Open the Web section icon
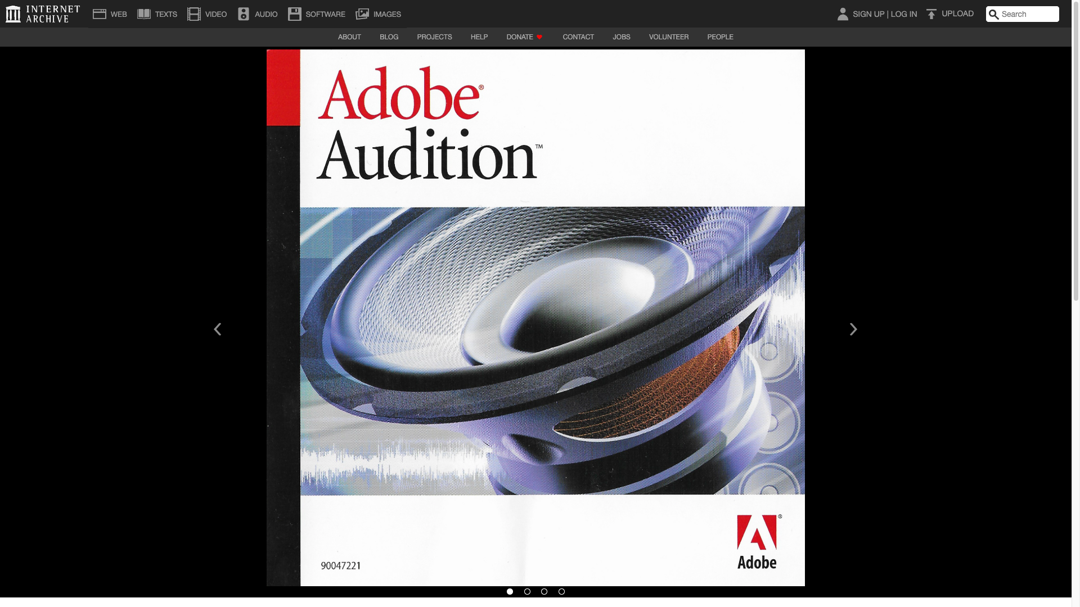This screenshot has width=1080, height=607. click(x=100, y=14)
